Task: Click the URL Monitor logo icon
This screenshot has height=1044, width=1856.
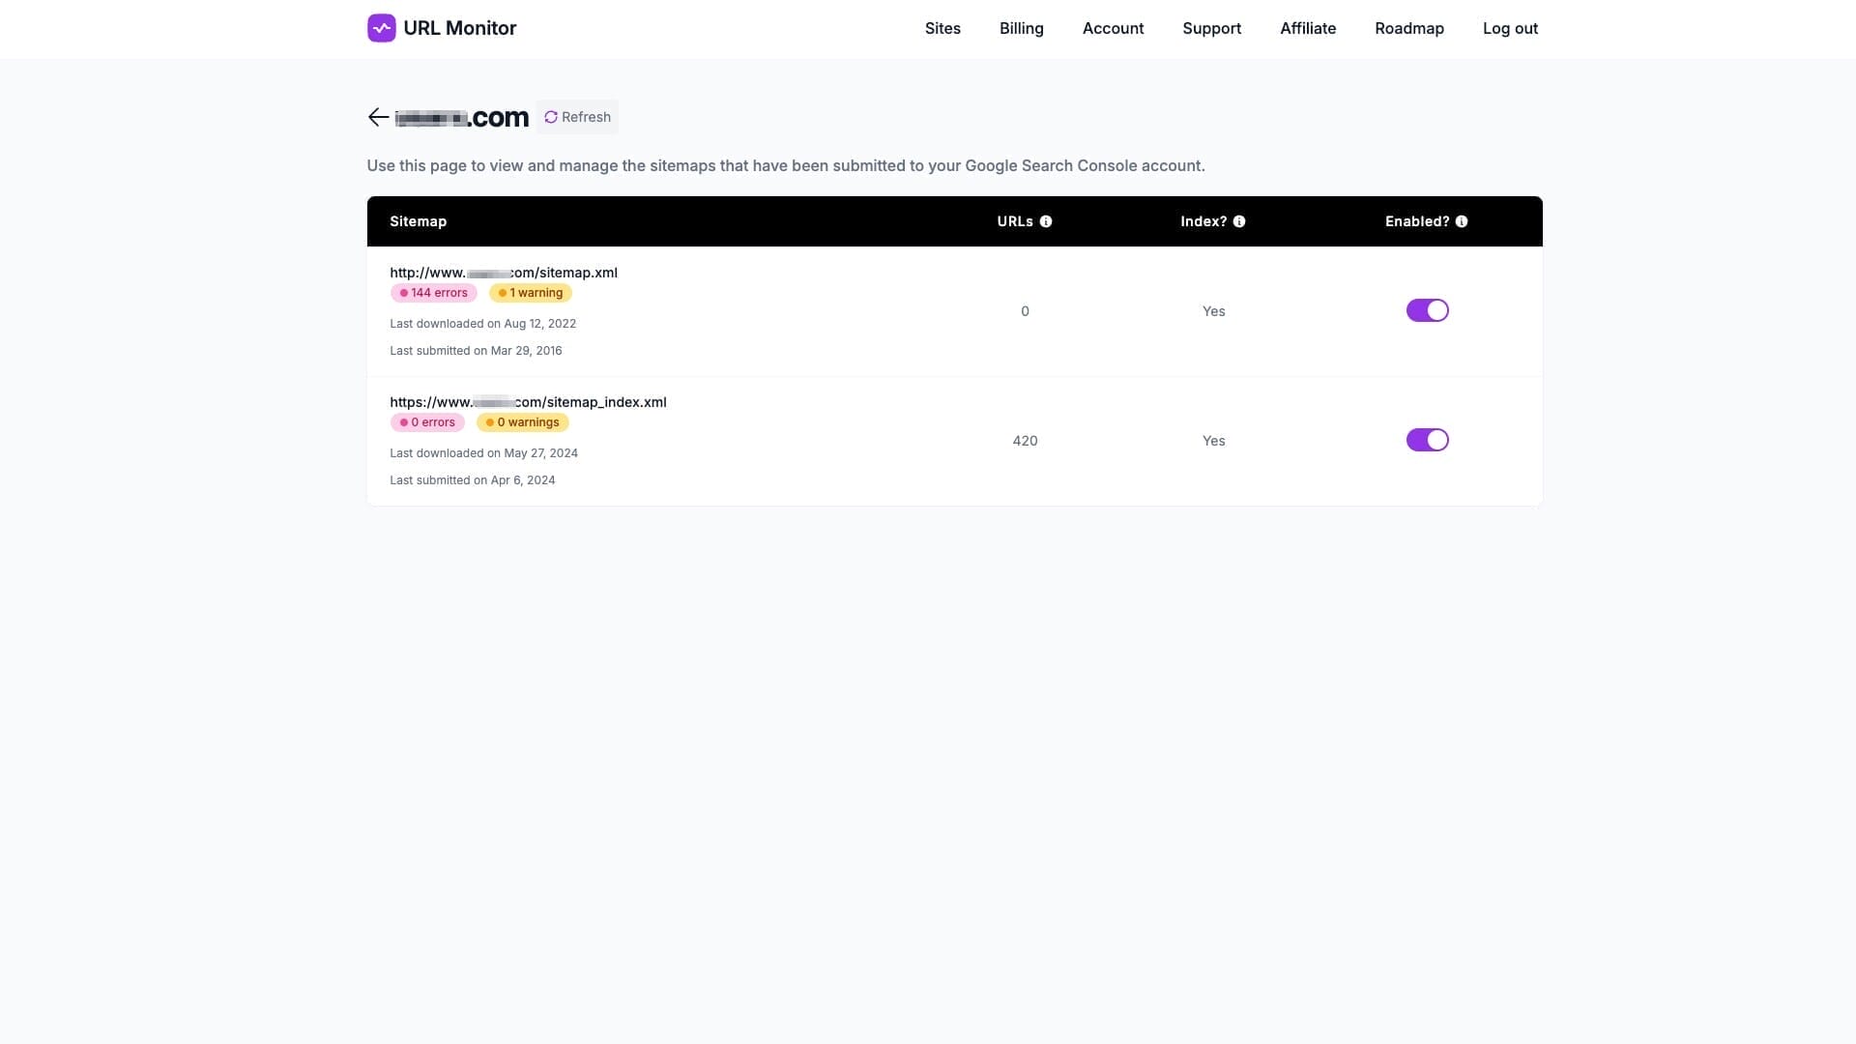Action: pos(381,28)
